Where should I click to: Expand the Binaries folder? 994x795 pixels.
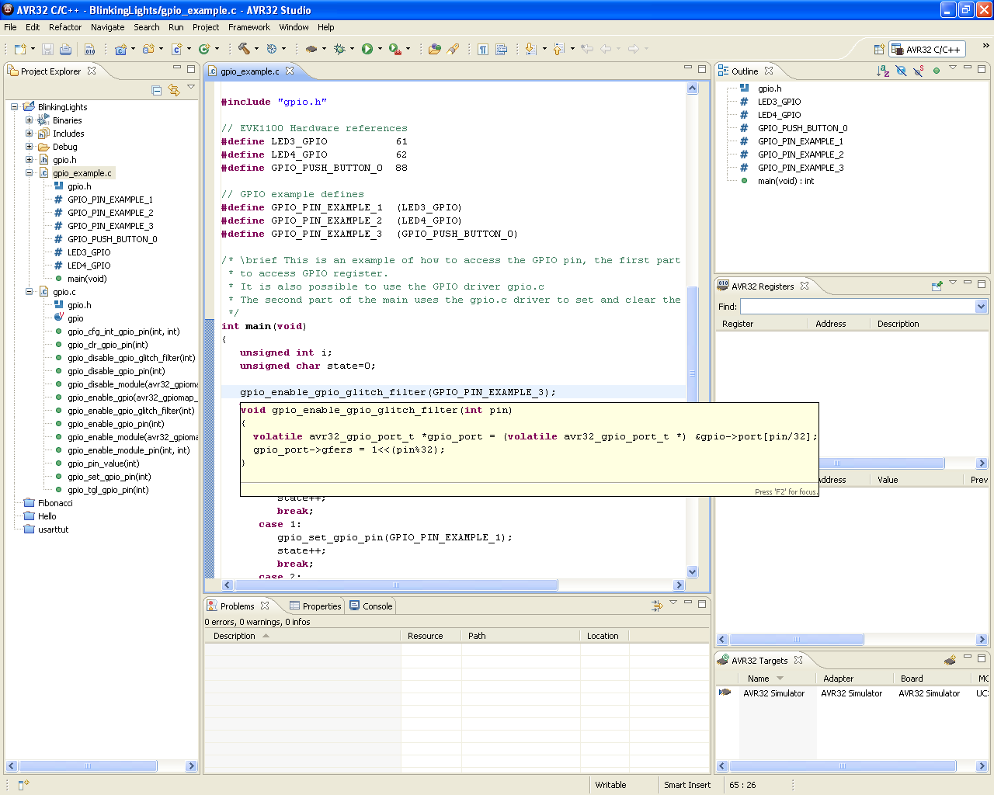pyautogui.click(x=29, y=120)
